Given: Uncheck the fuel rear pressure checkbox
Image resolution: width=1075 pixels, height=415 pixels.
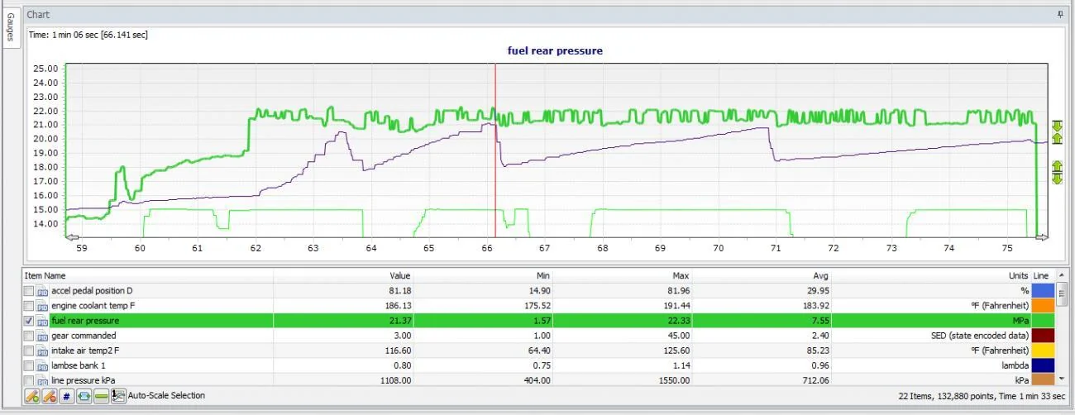Looking at the screenshot, I should [x=30, y=321].
